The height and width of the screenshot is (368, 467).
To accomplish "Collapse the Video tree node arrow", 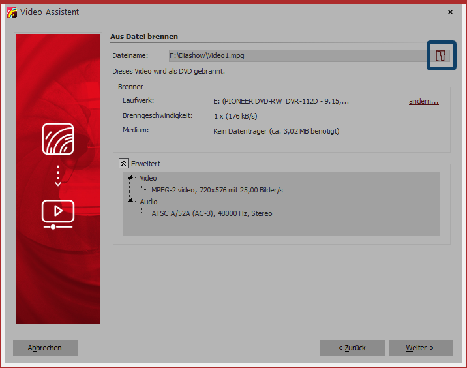I will [132, 178].
